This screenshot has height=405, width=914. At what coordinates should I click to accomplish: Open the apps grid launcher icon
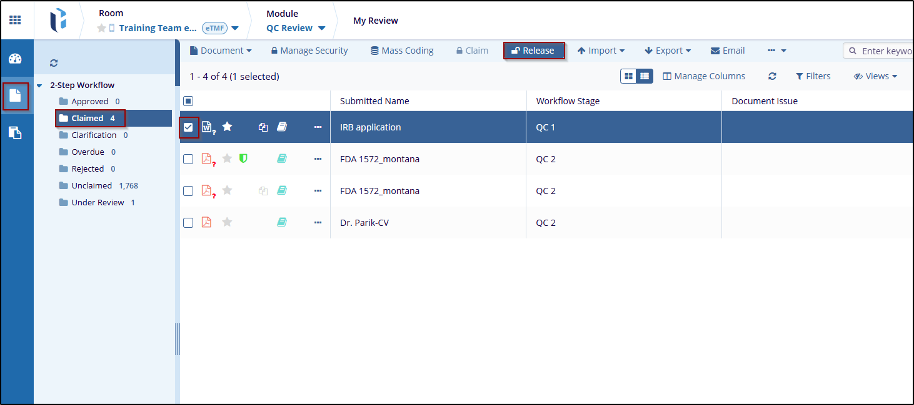[15, 20]
